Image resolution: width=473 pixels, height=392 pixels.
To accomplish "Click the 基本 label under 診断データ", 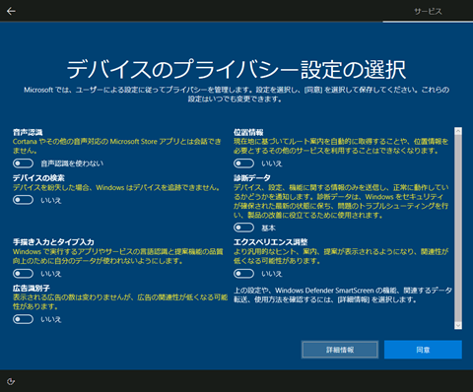I will [x=268, y=228].
